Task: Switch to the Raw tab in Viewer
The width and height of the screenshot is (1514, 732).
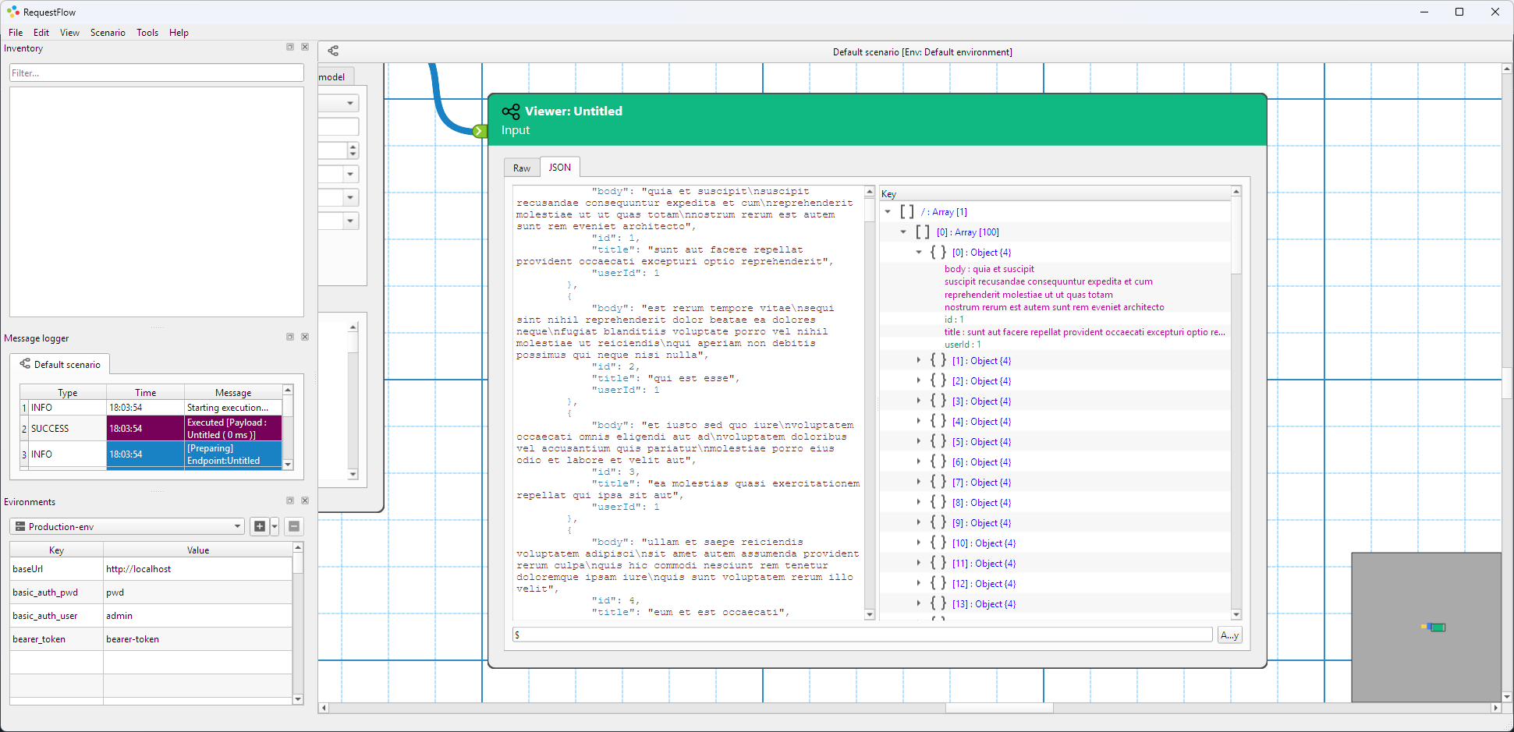Action: click(x=522, y=168)
